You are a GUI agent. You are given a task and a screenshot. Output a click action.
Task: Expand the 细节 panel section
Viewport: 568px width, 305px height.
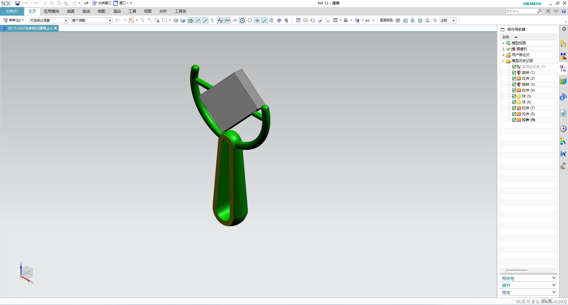(529, 286)
